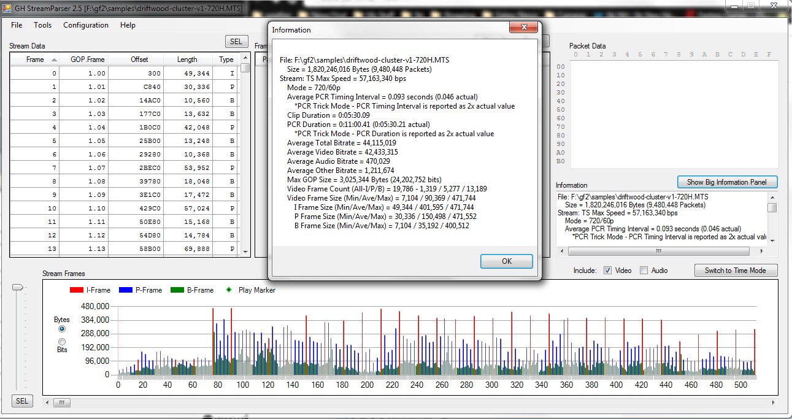Screen dimensions: 792x419
Task: Select frame 1 row with offset C840
Action: [x=125, y=87]
